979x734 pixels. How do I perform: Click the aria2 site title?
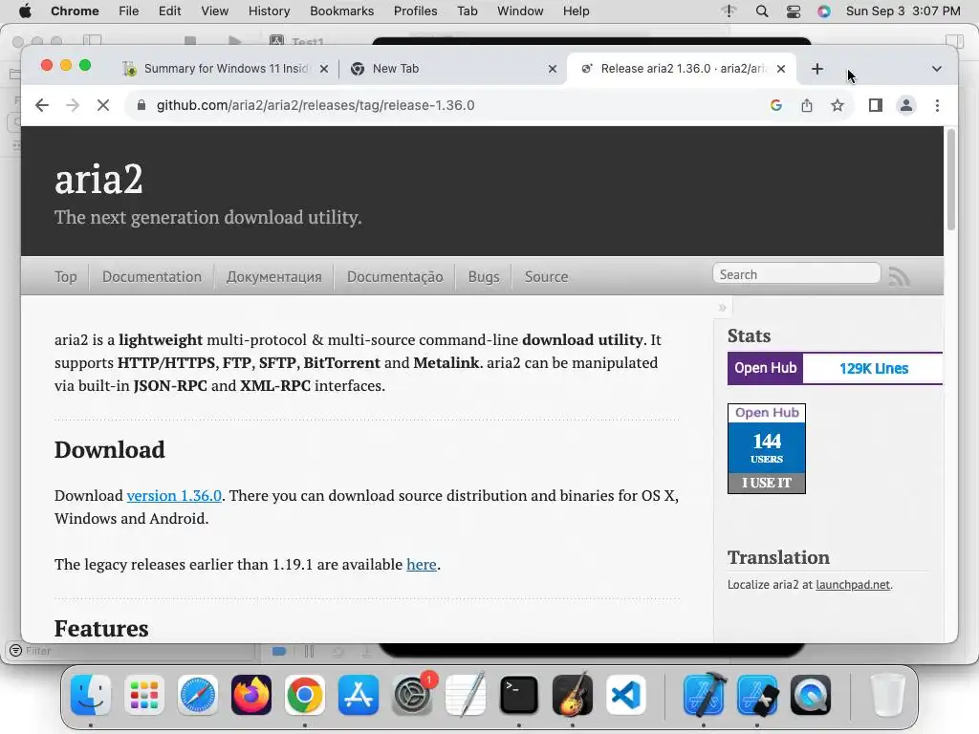point(98,179)
